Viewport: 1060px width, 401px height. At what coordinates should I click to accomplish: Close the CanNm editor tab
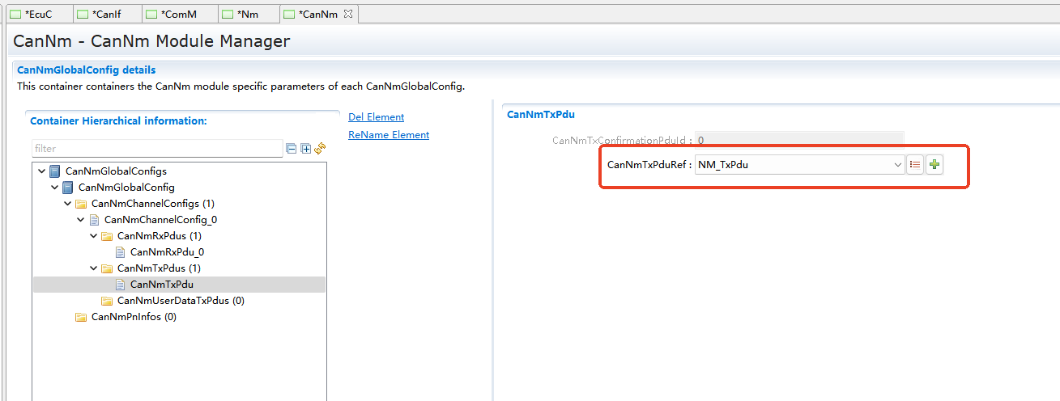pos(348,15)
